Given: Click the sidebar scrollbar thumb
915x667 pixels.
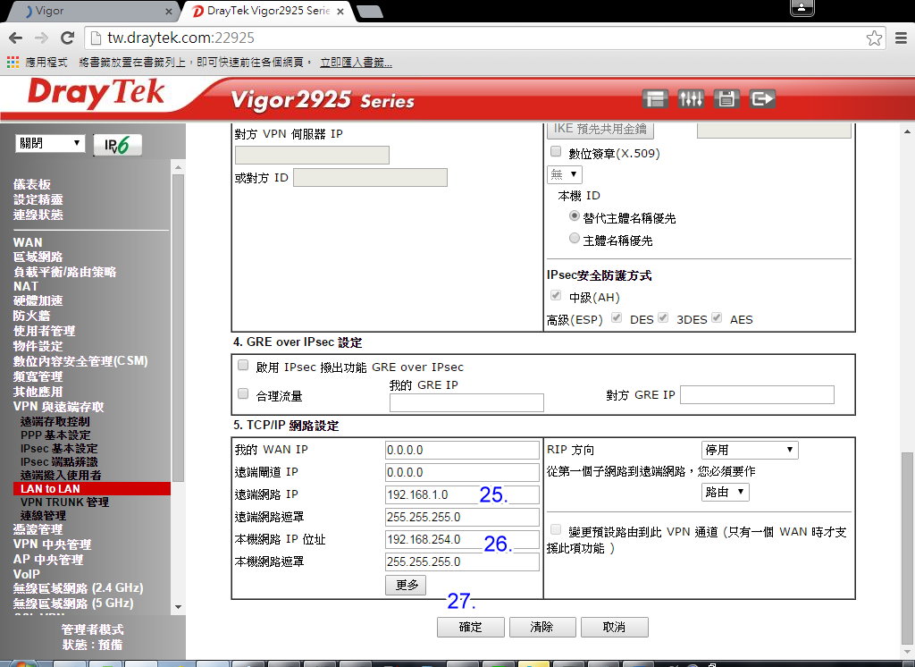Looking at the screenshot, I should point(179,327).
